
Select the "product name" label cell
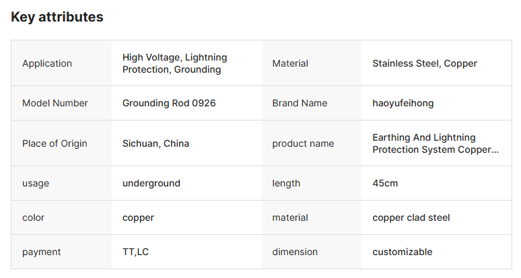click(x=303, y=143)
